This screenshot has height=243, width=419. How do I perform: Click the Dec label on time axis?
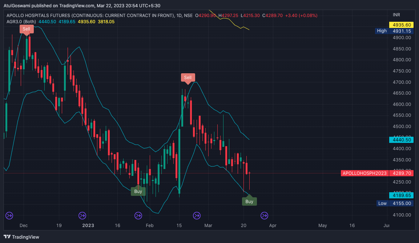[x=24, y=225]
